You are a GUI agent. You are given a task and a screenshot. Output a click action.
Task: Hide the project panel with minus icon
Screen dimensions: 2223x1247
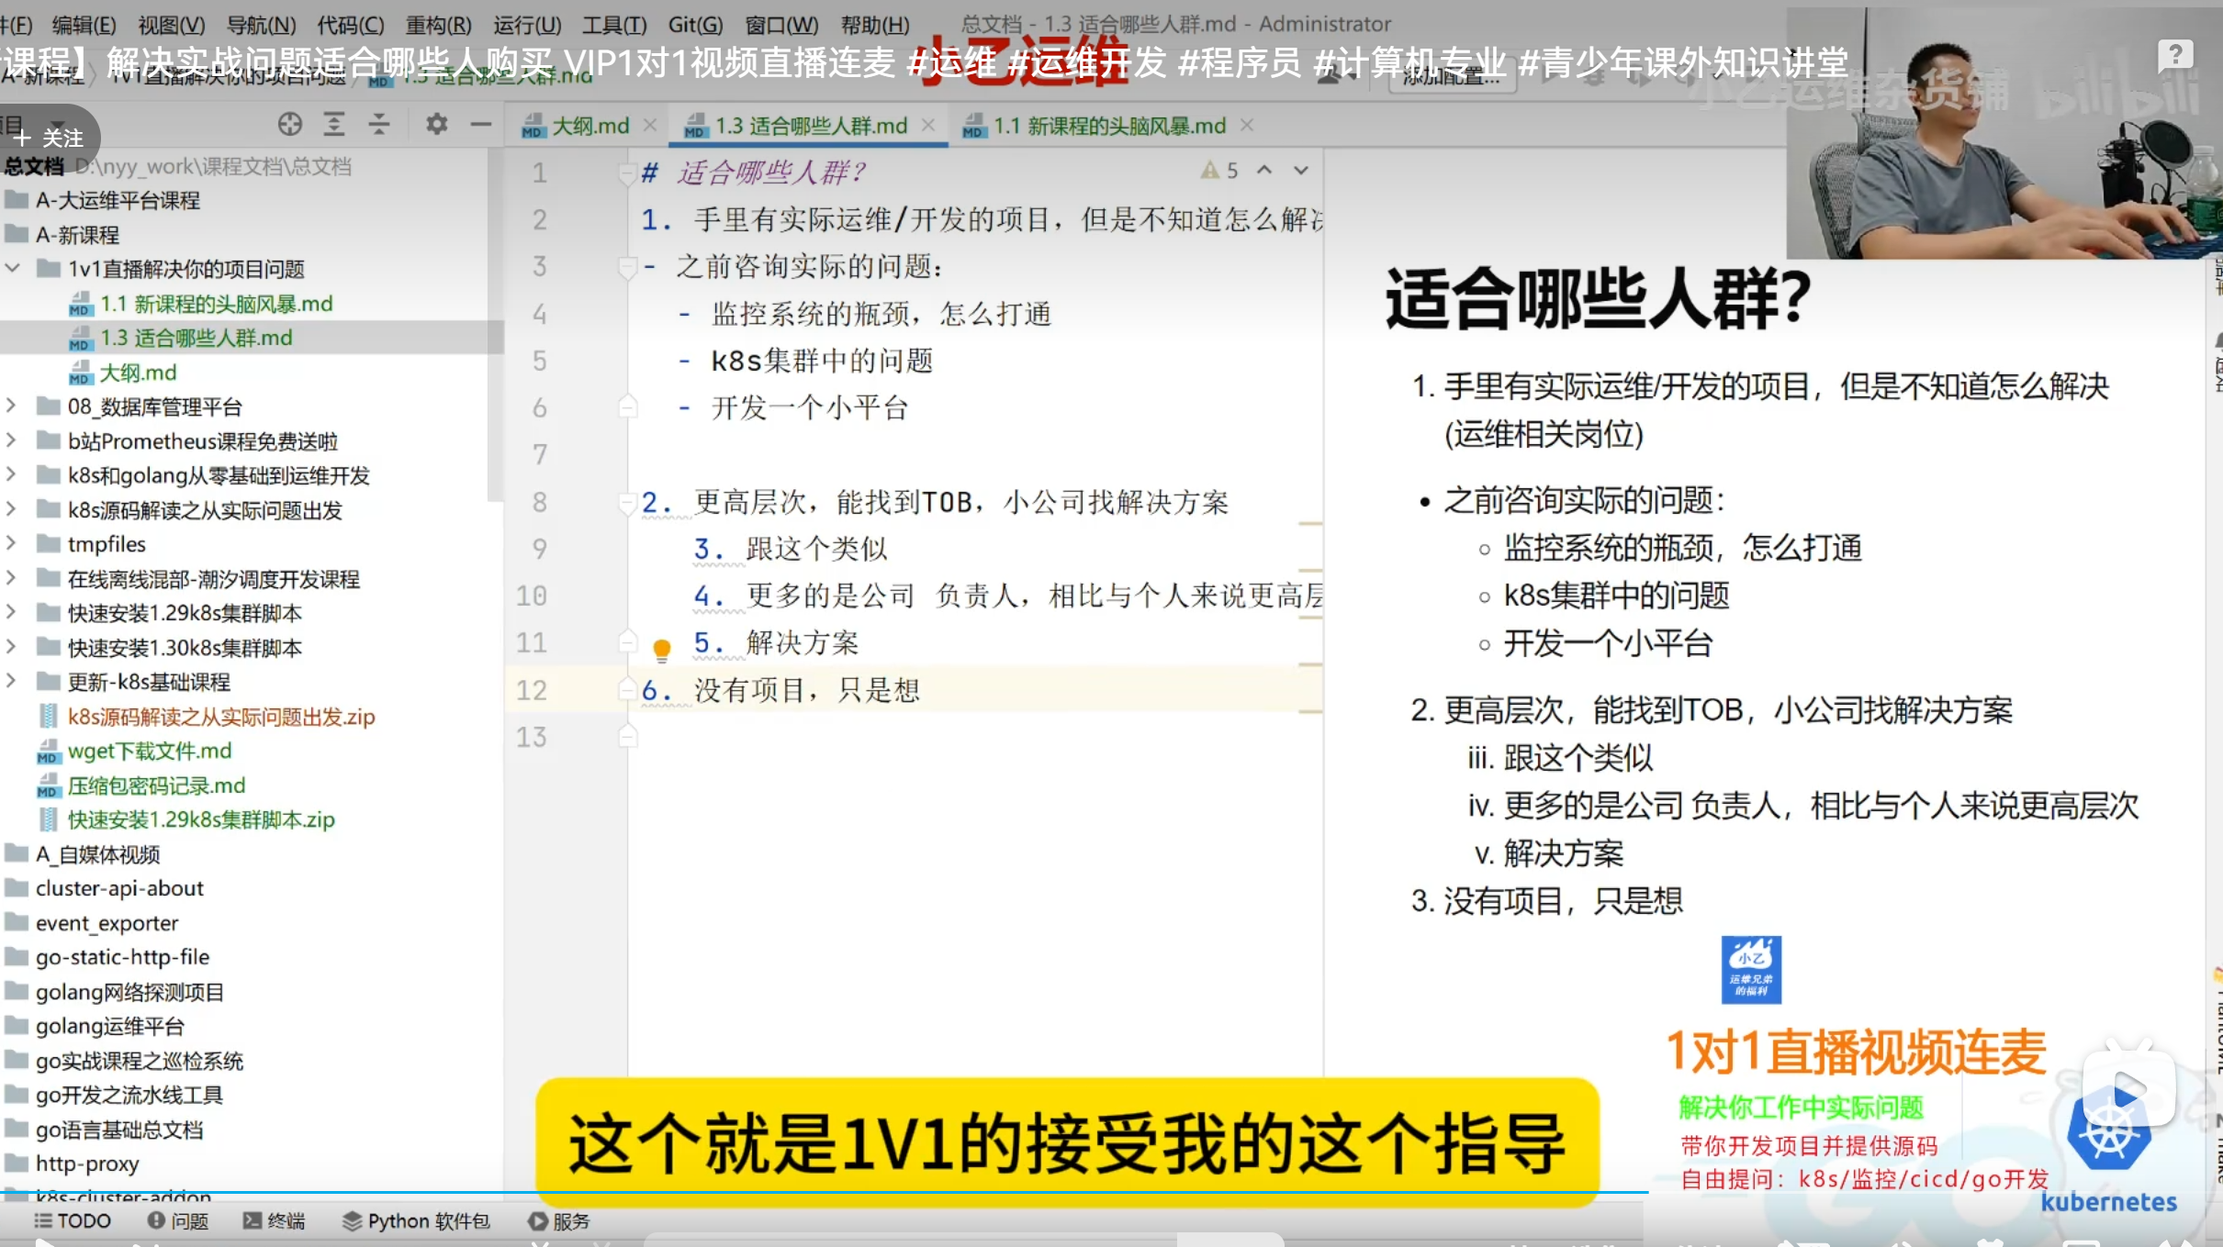coord(481,124)
